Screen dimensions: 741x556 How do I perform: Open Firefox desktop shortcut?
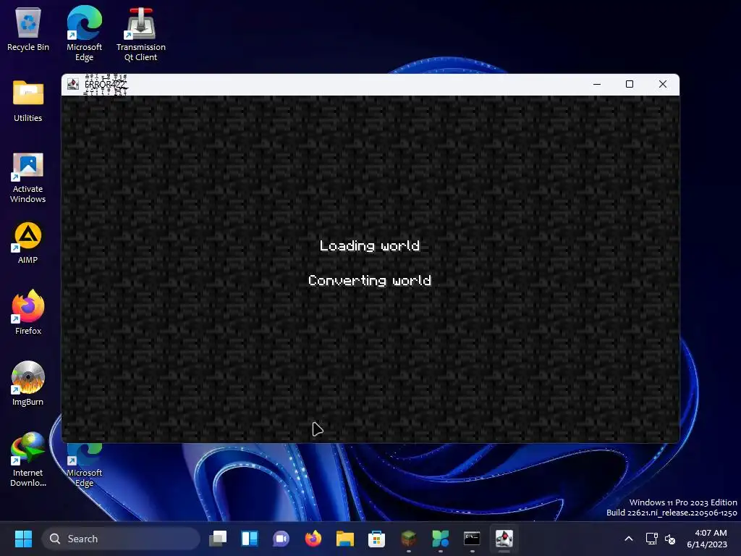[28, 313]
